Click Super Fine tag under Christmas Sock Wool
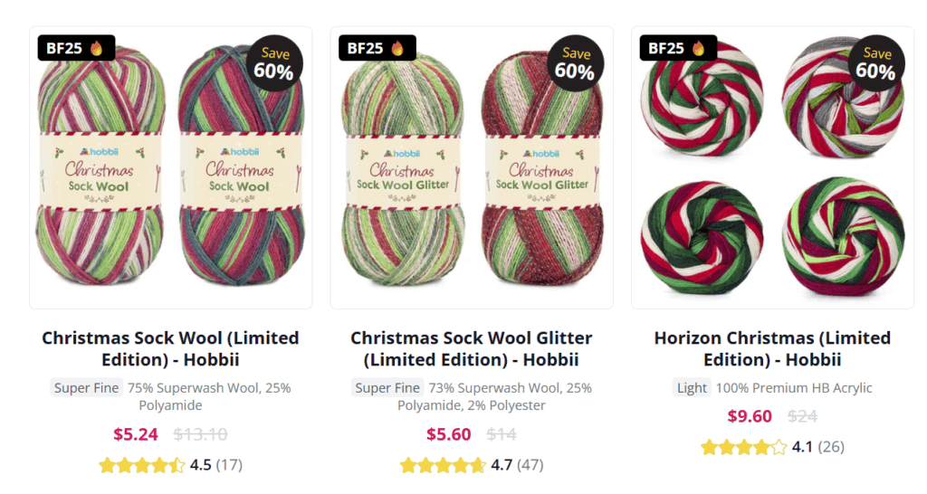 (x=86, y=388)
